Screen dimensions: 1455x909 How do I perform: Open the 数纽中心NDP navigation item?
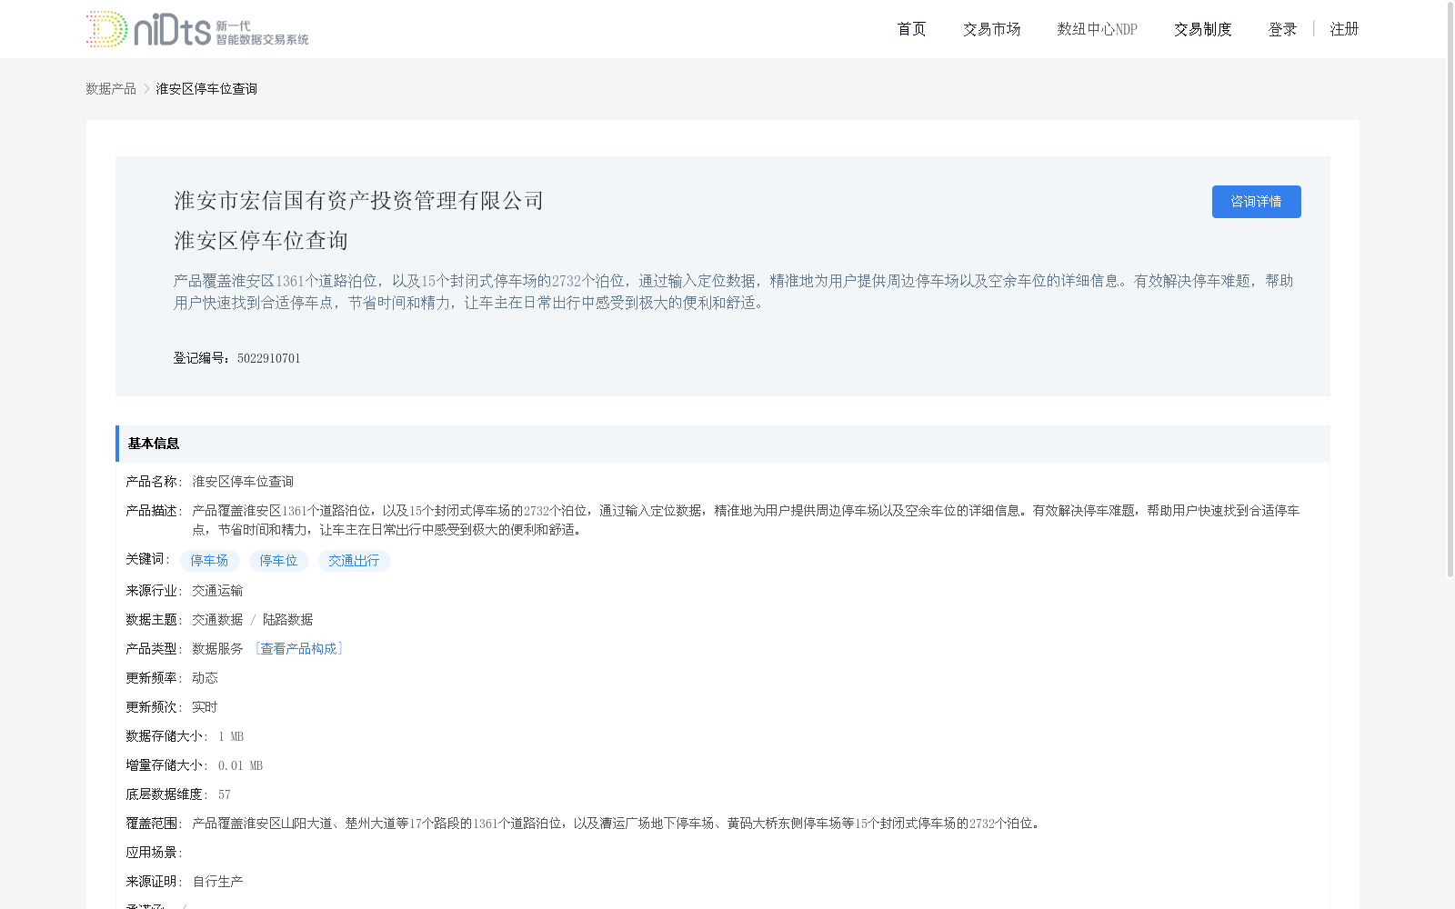1097,29
